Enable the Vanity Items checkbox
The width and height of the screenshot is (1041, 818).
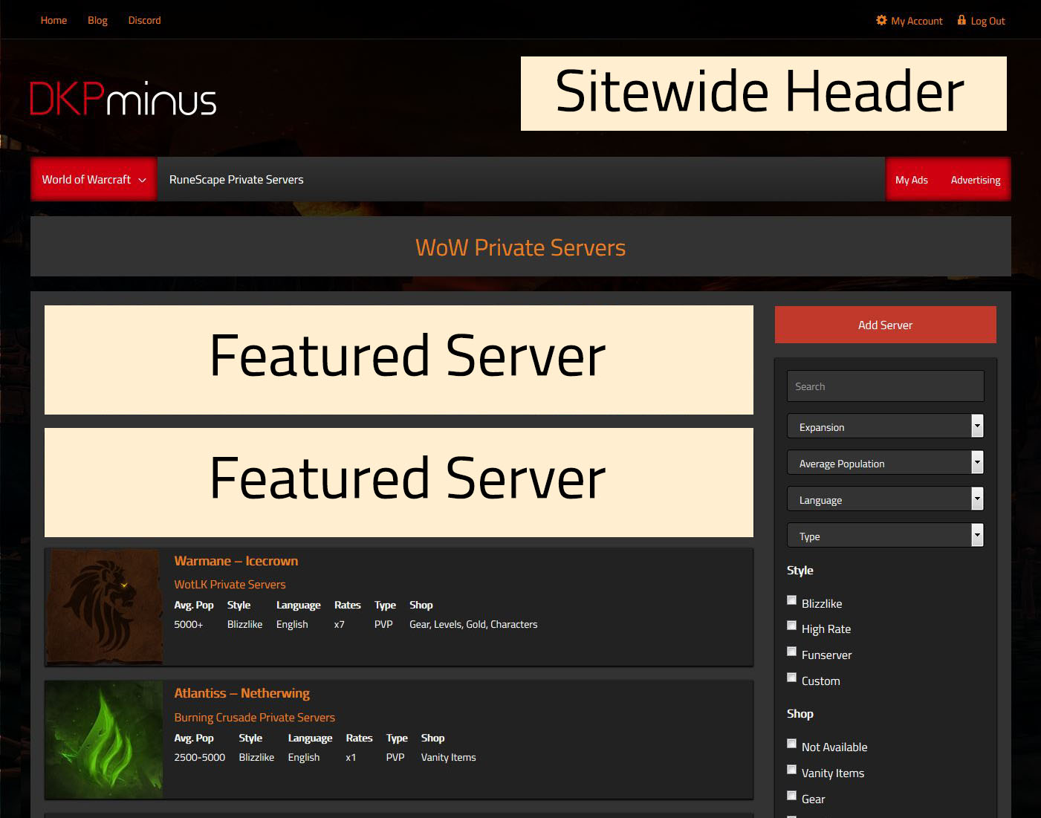point(791,770)
